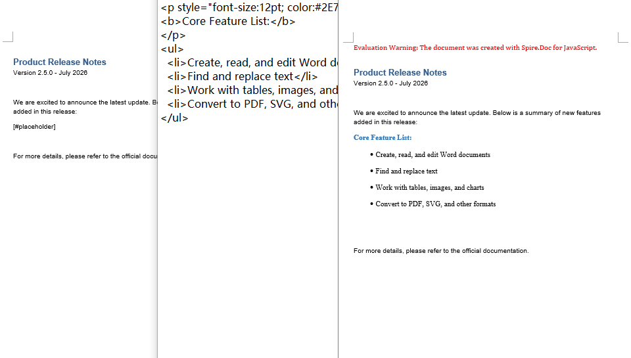Click the closing '</p>' code line
The width and height of the screenshot is (631, 358).
tap(173, 35)
